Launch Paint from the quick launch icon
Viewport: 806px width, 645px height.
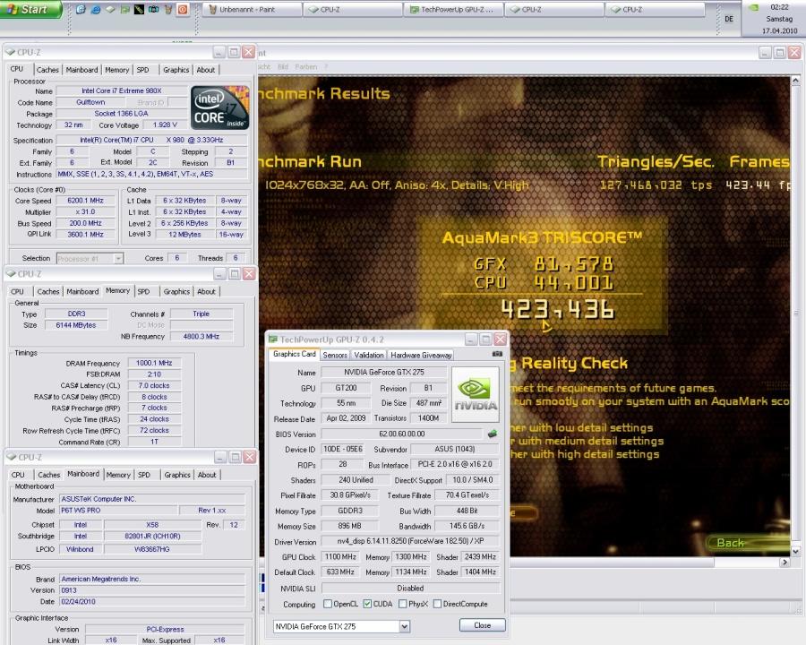[168, 9]
